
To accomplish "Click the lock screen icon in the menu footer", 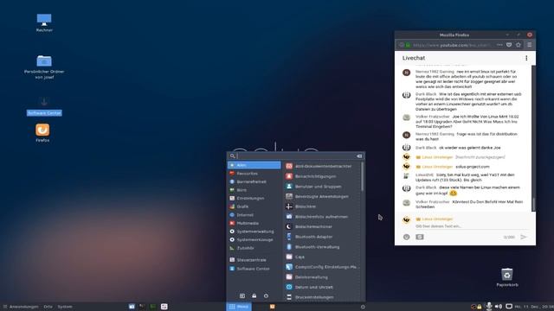I will tap(254, 295).
